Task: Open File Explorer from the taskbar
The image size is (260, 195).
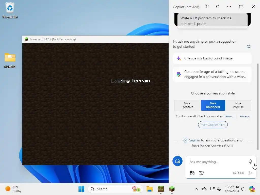Action: pyautogui.click(x=149, y=189)
